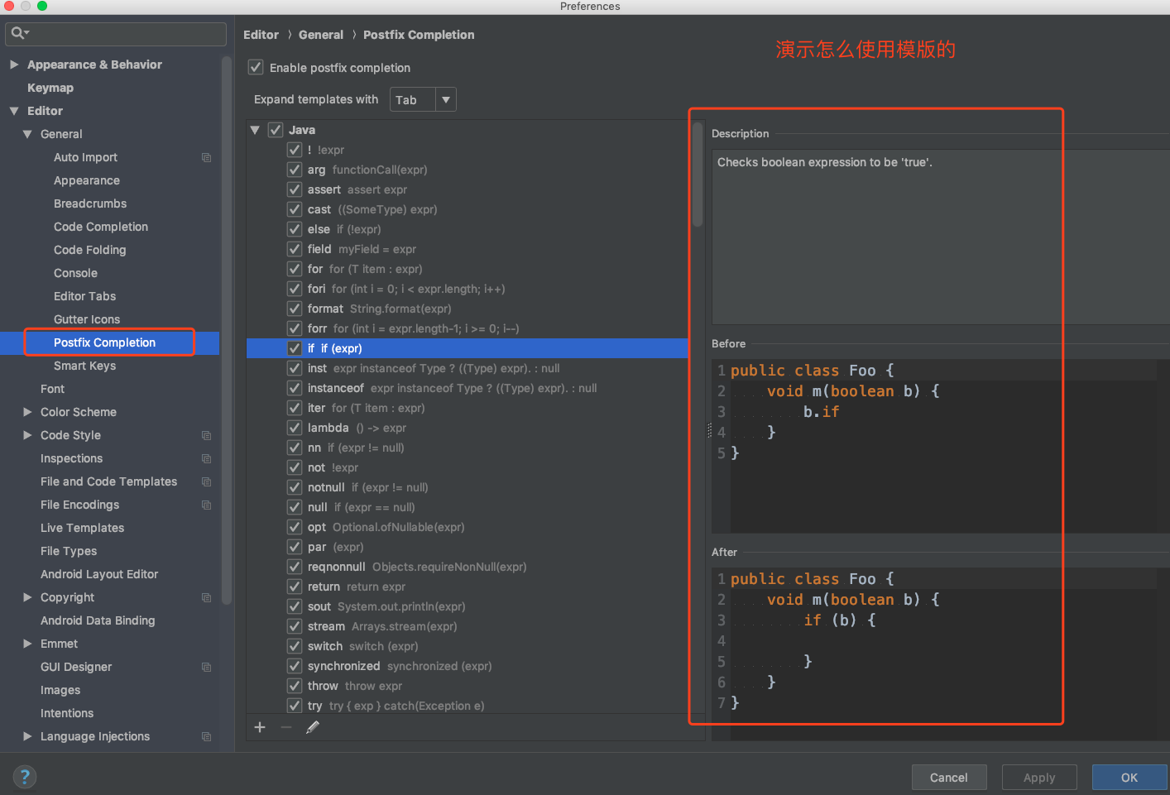Image resolution: width=1170 pixels, height=795 pixels.
Task: Uncheck the sout template checkbox
Action: coord(295,606)
